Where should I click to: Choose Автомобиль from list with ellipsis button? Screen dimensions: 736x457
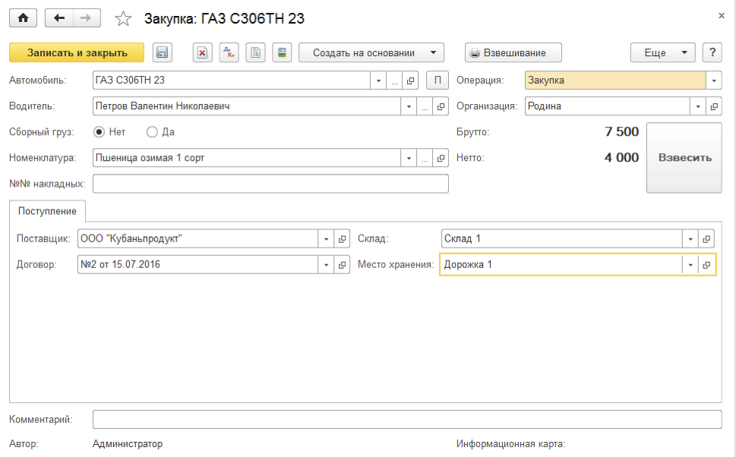394,80
